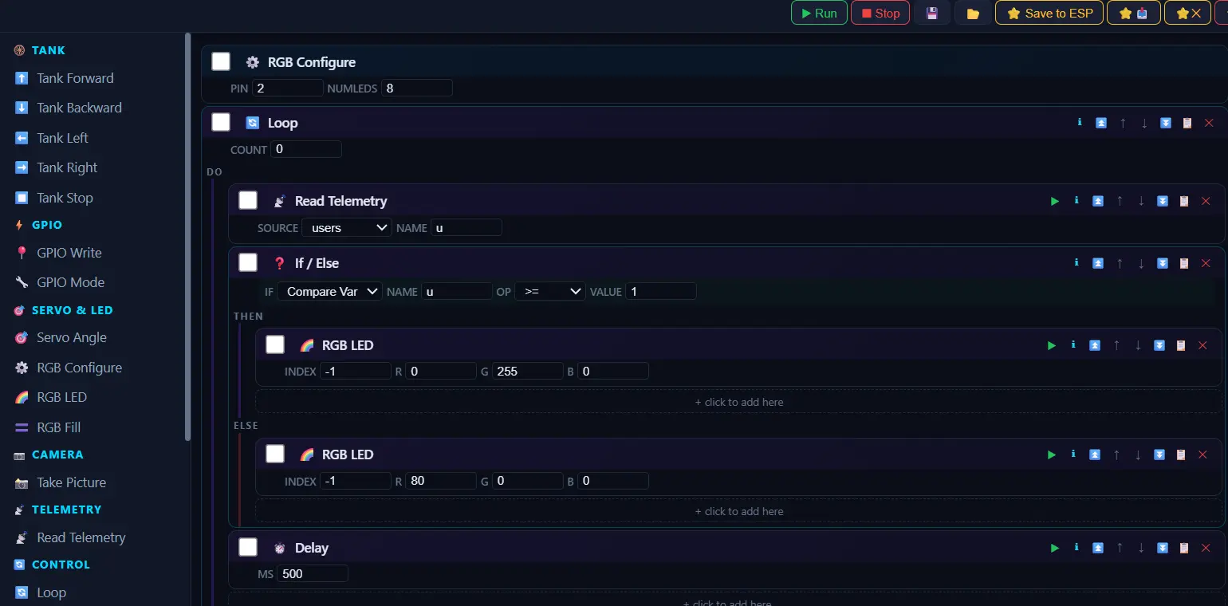1228x606 pixels.
Task: Check the Delay block checkbox
Action: coord(248,547)
